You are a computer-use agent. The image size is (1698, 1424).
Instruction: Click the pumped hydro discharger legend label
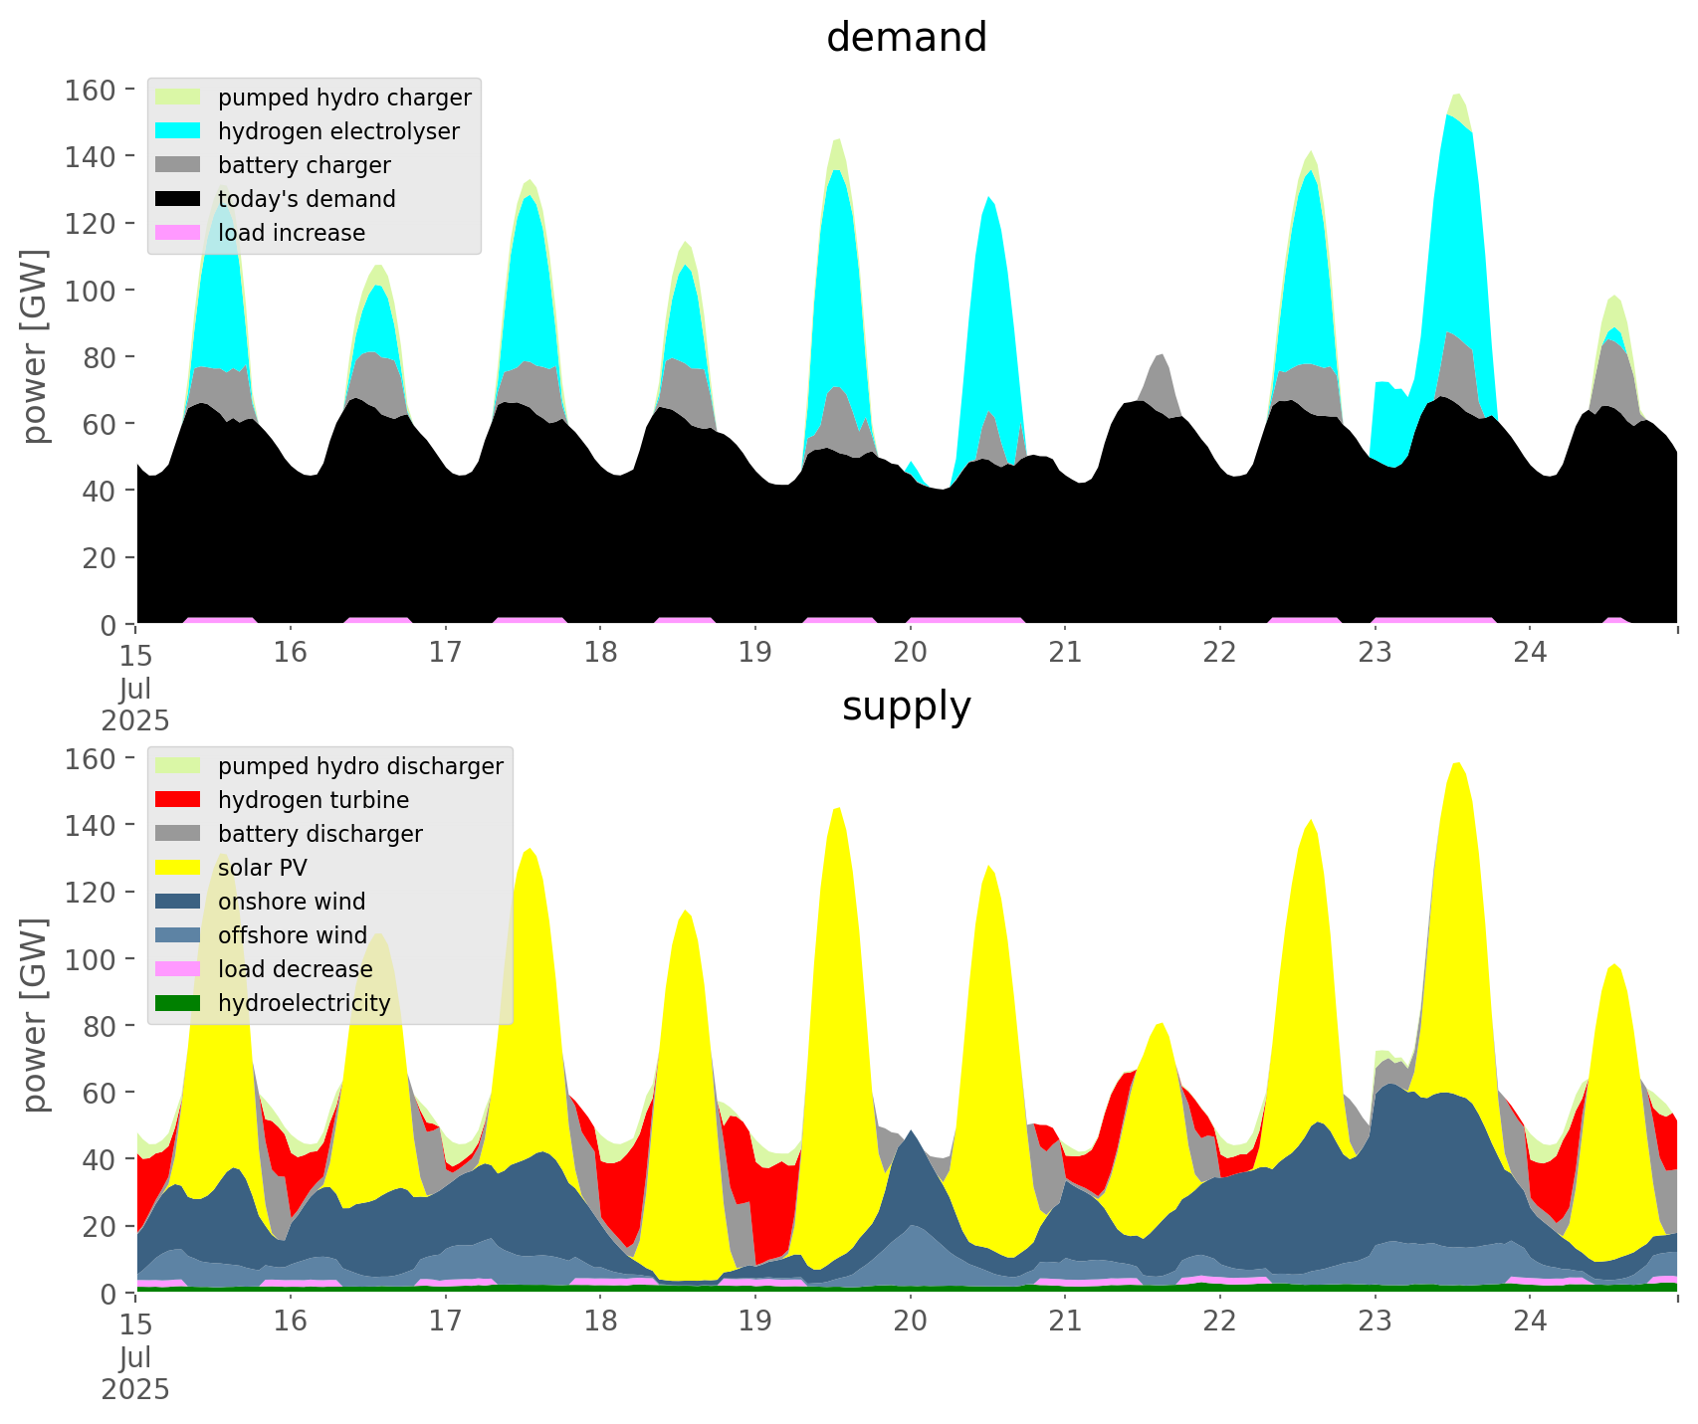(x=360, y=766)
